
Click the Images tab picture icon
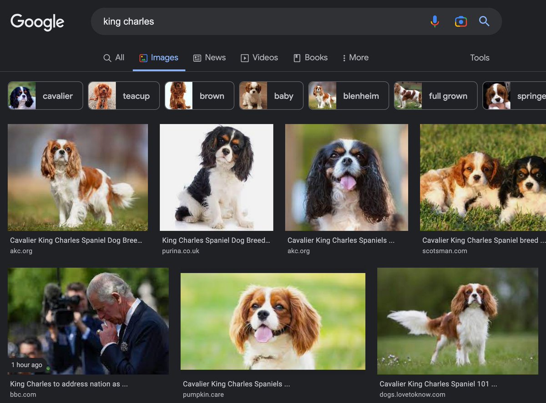(x=143, y=58)
